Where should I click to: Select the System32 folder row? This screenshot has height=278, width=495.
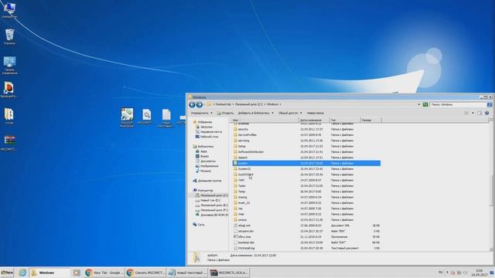[306, 169]
